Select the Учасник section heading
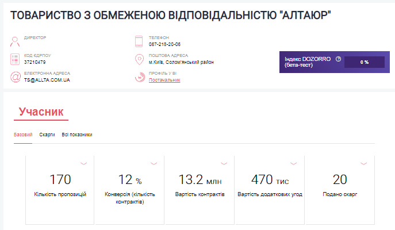 pos(41,112)
